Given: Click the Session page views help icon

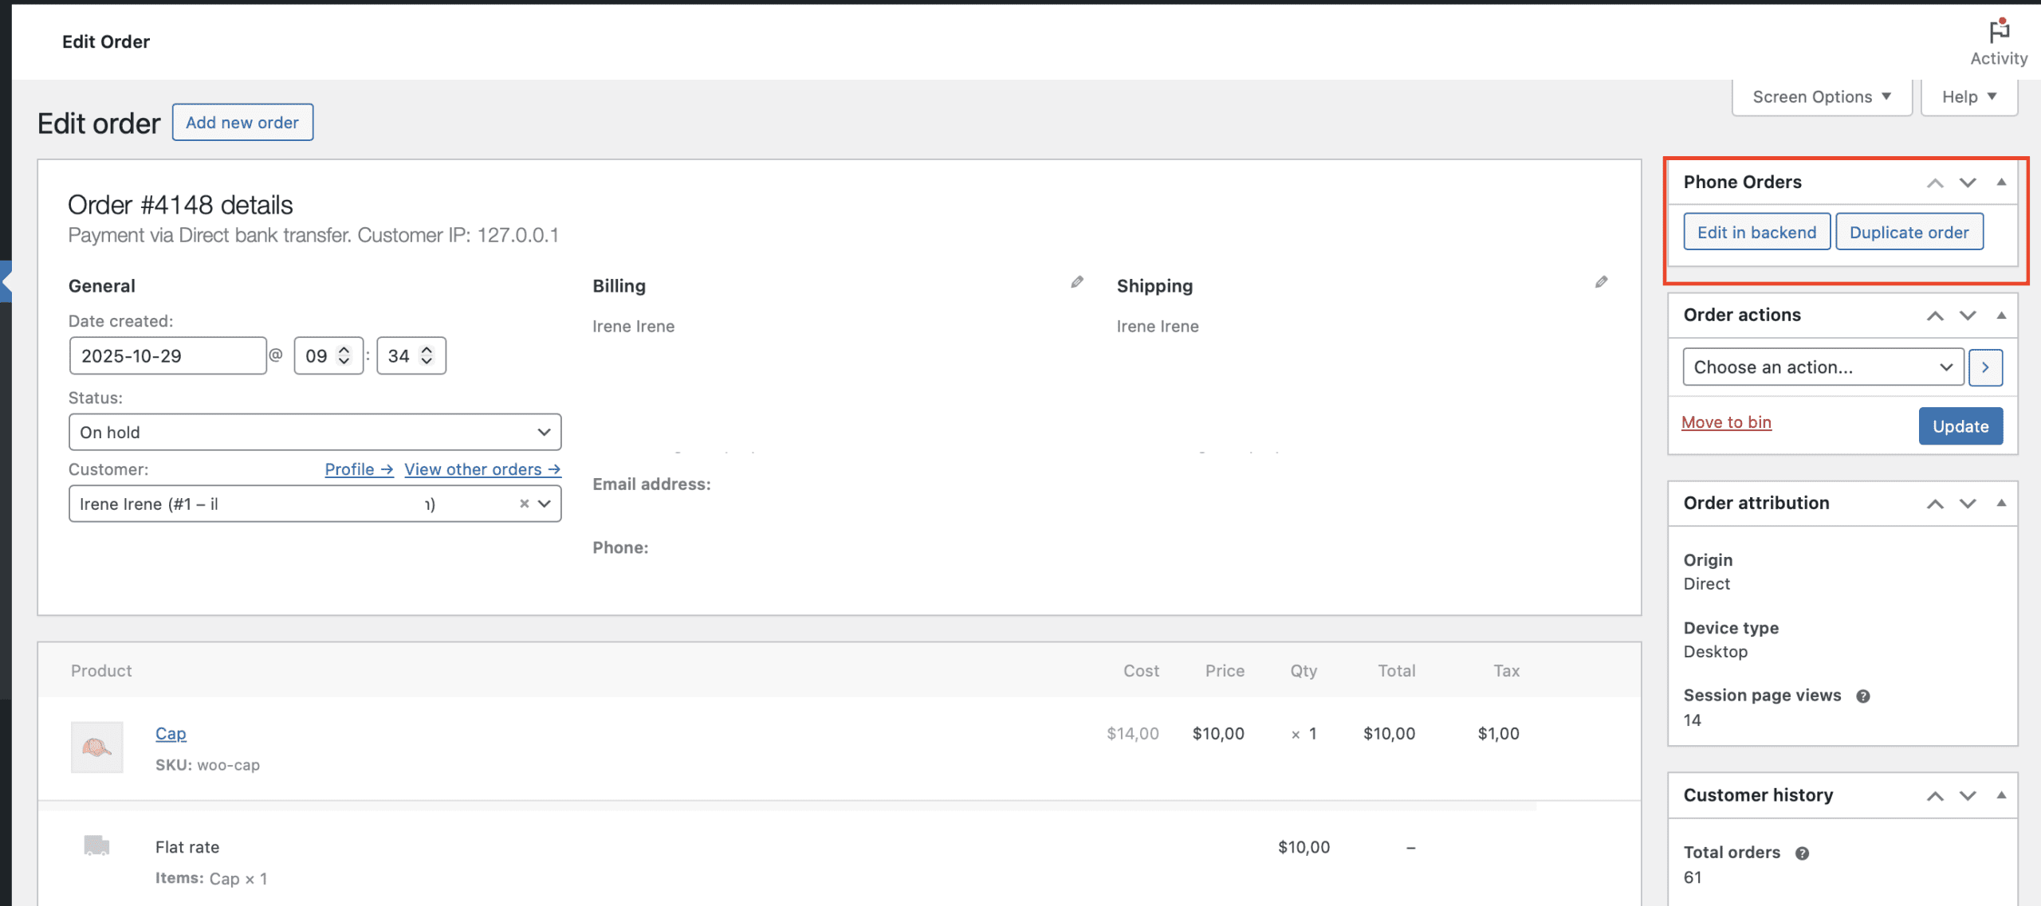Looking at the screenshot, I should (x=1862, y=696).
